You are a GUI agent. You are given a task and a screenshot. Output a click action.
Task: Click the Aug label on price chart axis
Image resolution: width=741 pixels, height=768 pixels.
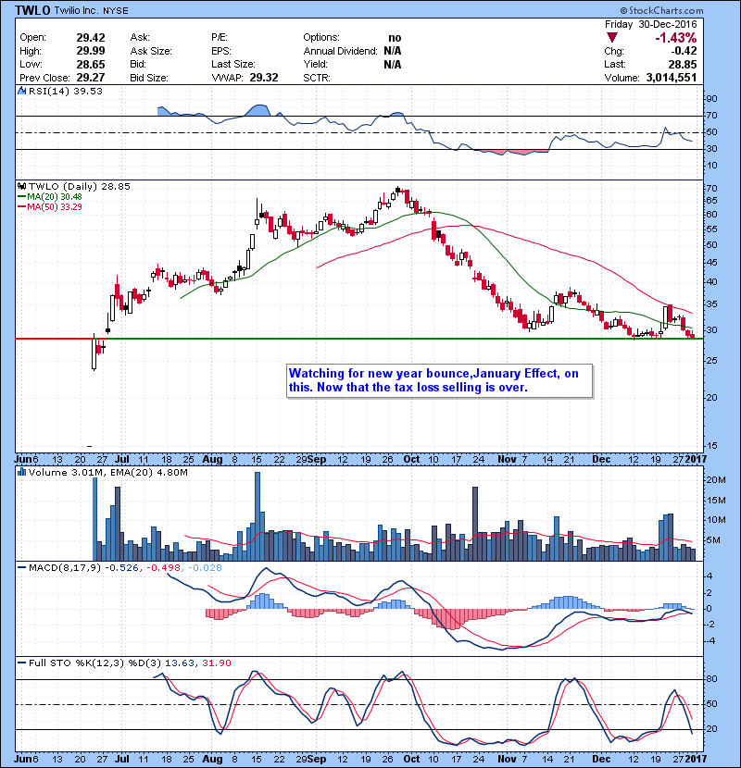pyautogui.click(x=212, y=460)
